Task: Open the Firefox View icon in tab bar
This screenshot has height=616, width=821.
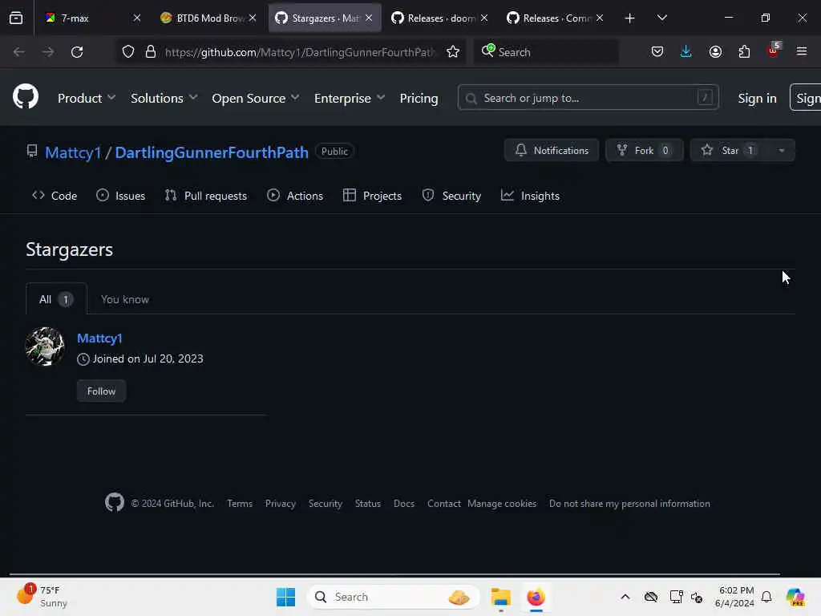Action: point(16,18)
